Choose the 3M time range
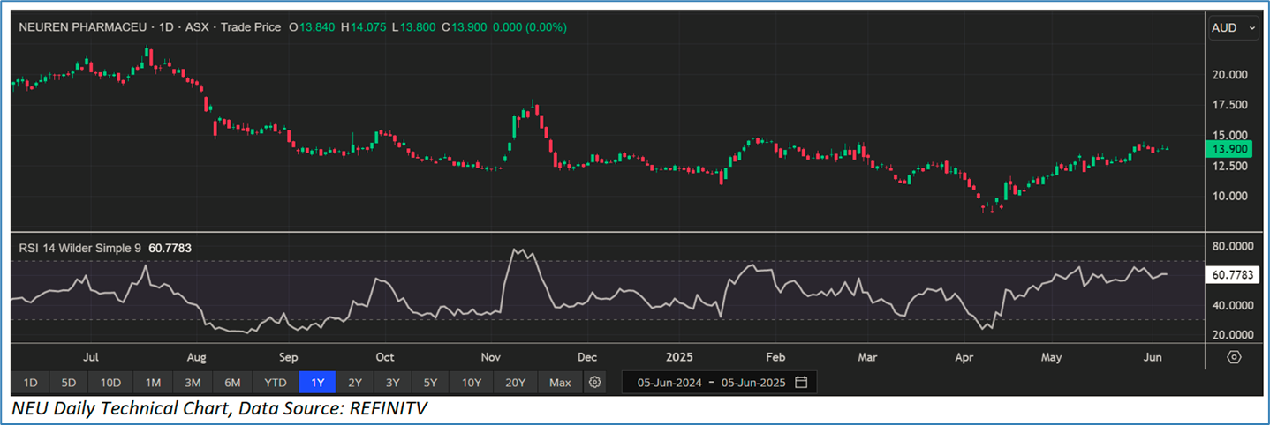The height and width of the screenshot is (425, 1270). (x=193, y=383)
